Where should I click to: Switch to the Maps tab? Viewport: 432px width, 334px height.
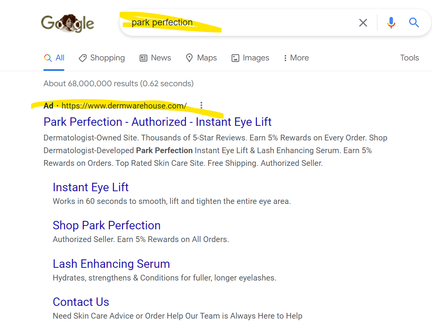202,58
